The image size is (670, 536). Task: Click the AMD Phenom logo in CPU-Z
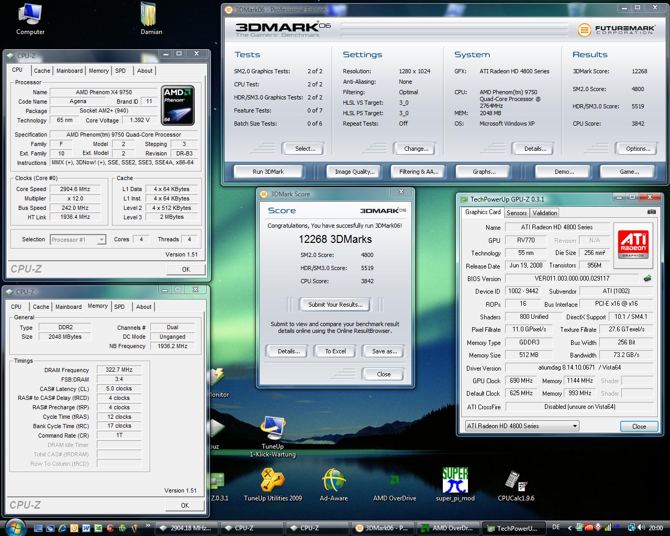178,105
